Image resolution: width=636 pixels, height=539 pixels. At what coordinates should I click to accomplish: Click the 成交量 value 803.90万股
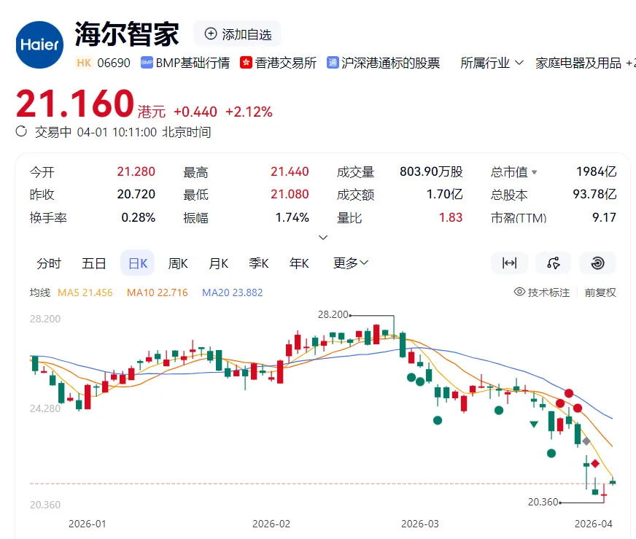tap(431, 171)
